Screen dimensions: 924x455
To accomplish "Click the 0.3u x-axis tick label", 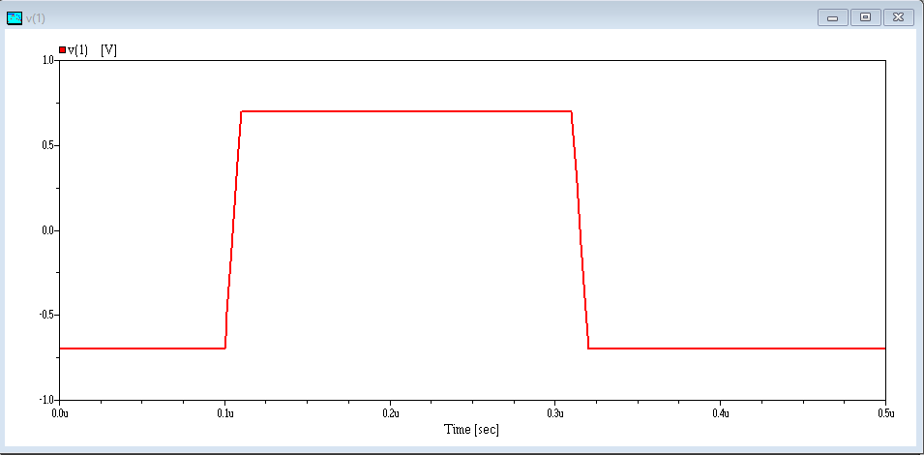I will [555, 413].
